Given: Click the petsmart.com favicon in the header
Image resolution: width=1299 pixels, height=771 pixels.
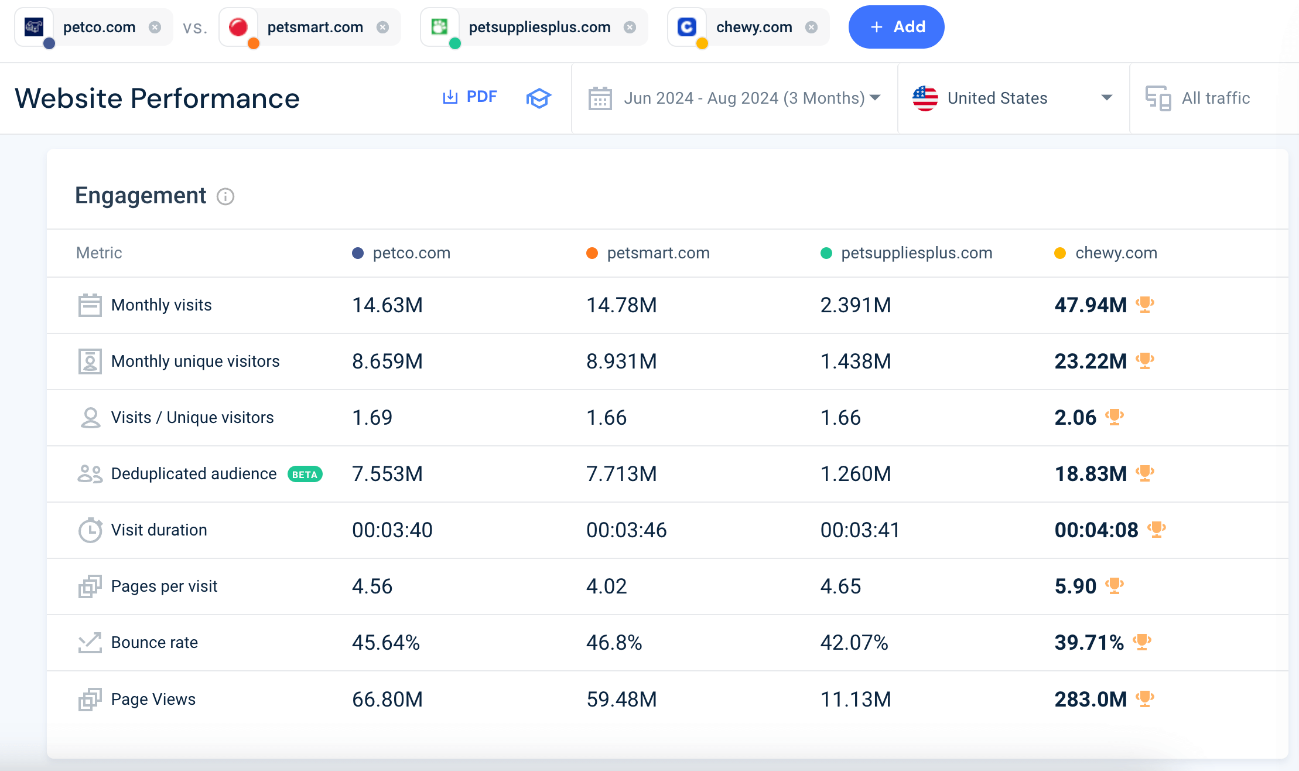Looking at the screenshot, I should pos(238,26).
